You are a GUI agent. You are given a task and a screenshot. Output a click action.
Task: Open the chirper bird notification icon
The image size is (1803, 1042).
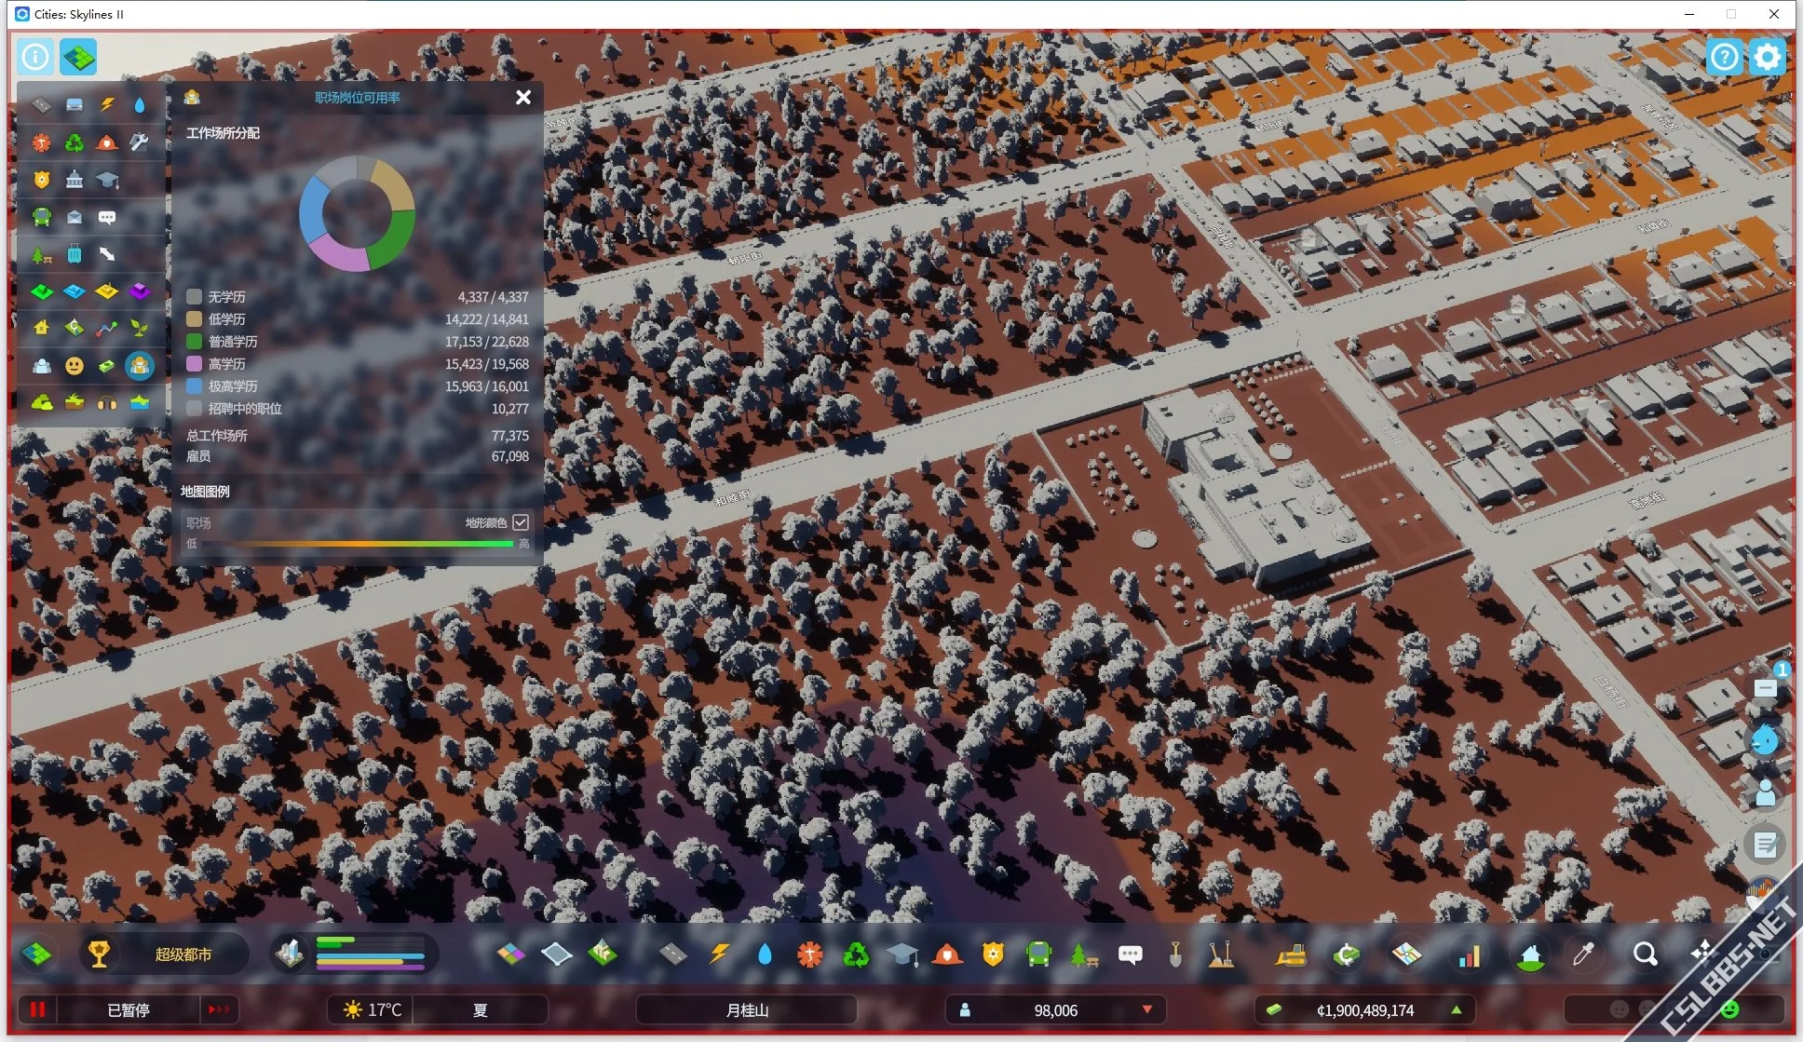coord(1765,740)
